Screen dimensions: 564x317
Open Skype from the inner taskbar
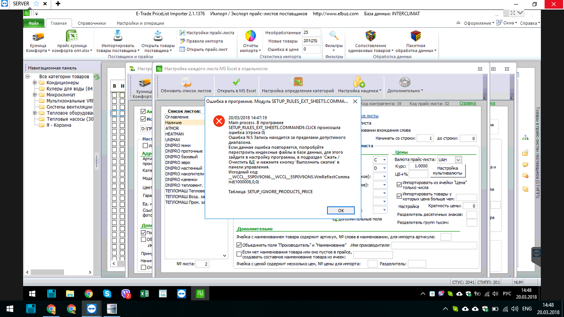107,294
